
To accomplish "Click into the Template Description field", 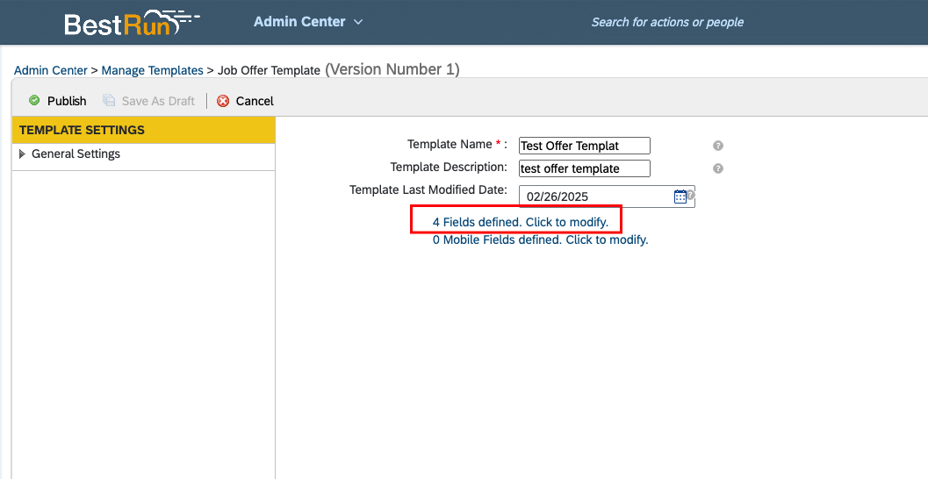I will tap(584, 168).
